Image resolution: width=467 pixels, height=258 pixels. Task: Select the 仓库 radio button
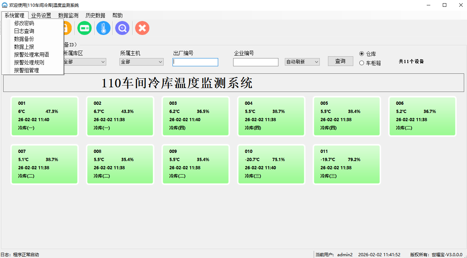pos(362,54)
